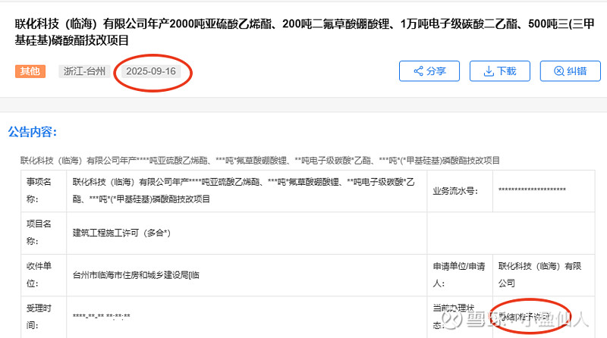Click the masked 业务流水号 asterisk value
Screen dimensions: 607x338
[x=532, y=190]
